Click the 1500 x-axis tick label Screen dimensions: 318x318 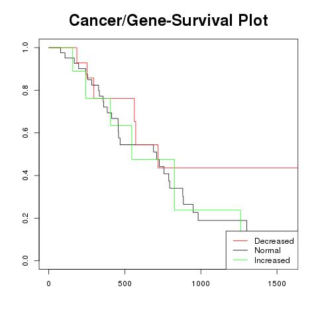[277, 284]
